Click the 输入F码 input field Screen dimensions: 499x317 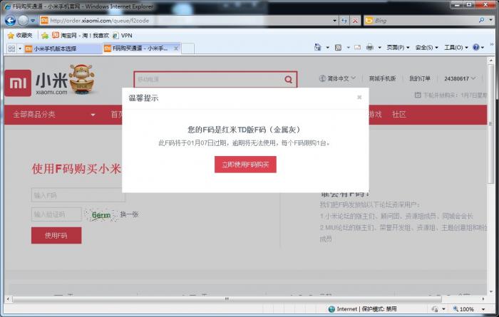tap(78, 195)
